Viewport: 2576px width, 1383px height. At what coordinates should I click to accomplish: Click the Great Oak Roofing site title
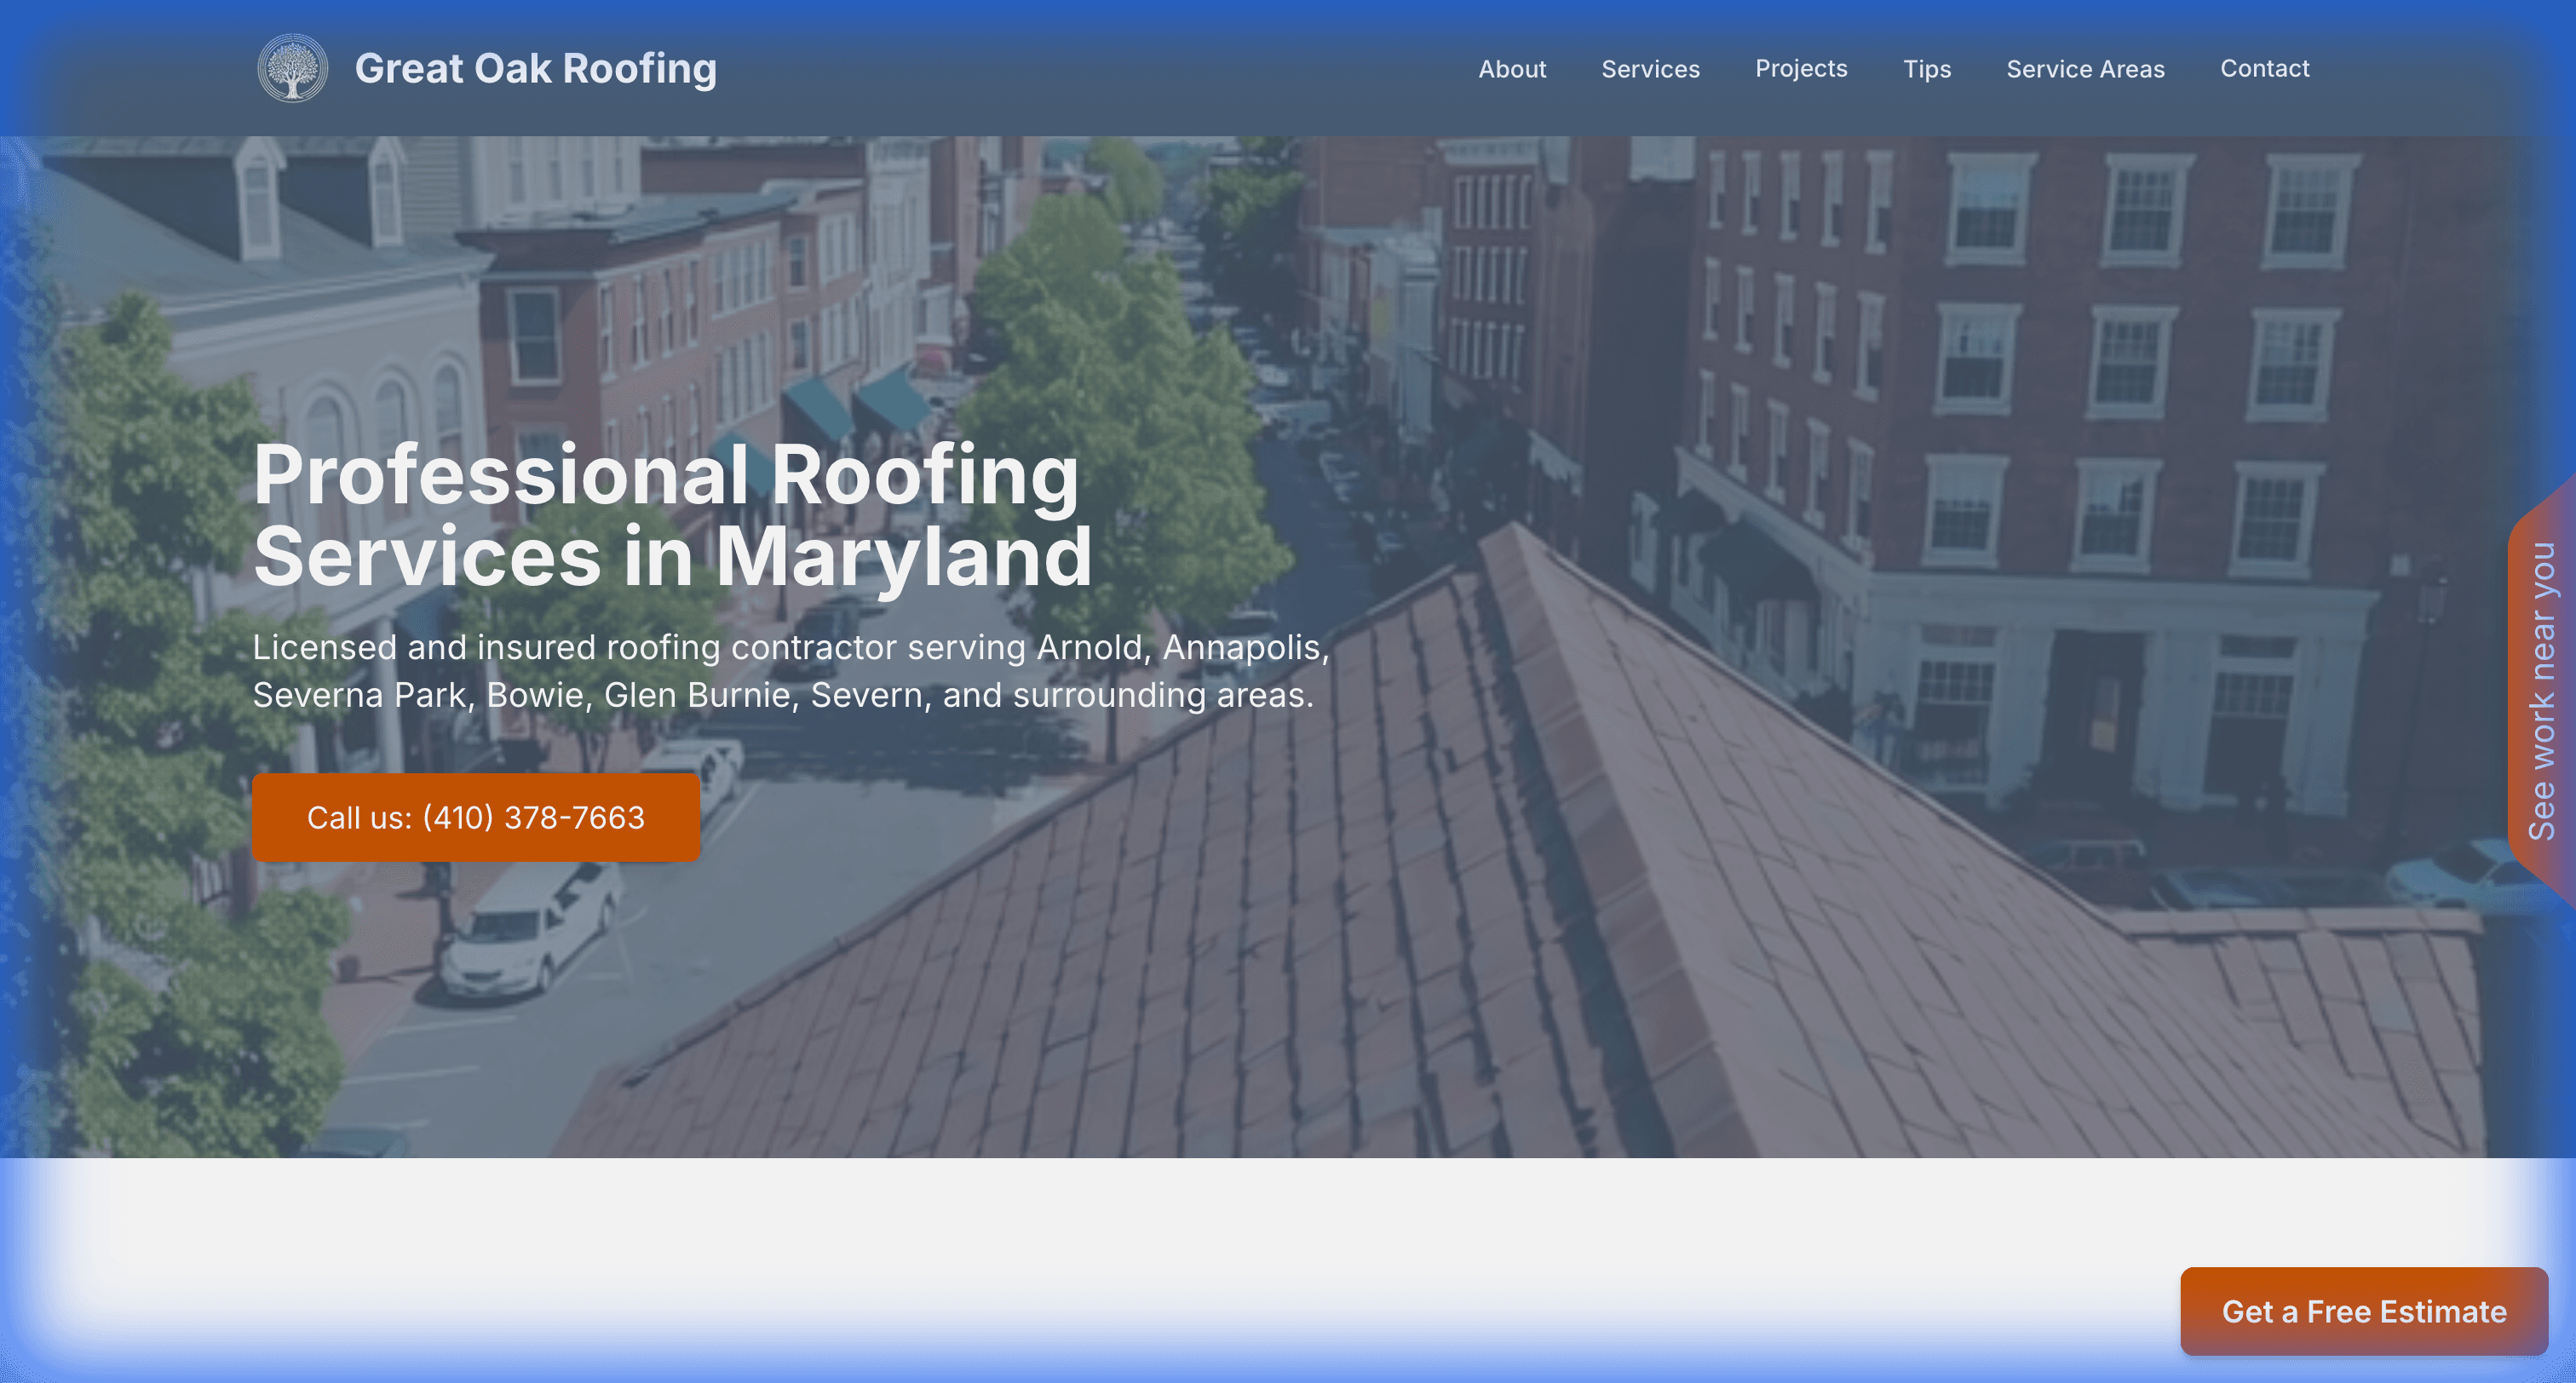coord(535,68)
